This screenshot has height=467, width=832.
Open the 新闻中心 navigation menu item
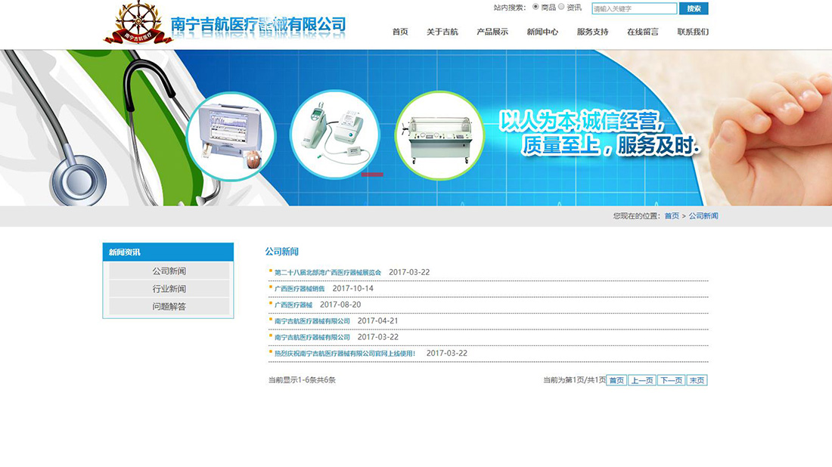coord(542,32)
